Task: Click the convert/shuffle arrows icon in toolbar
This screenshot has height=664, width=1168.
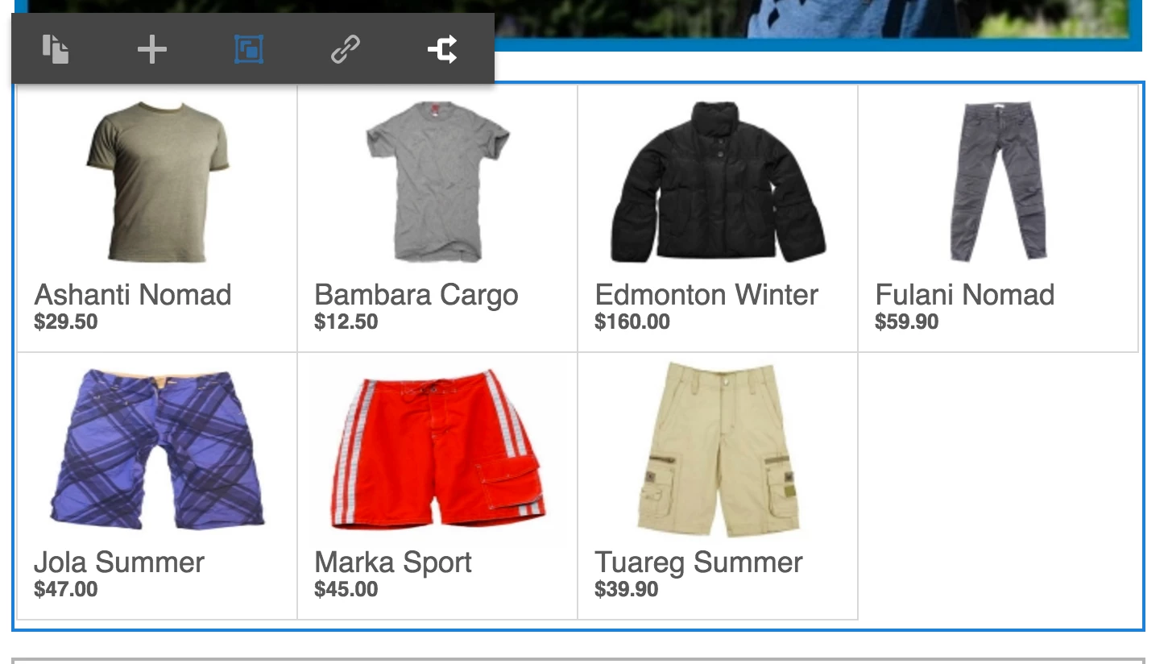Action: click(x=442, y=50)
